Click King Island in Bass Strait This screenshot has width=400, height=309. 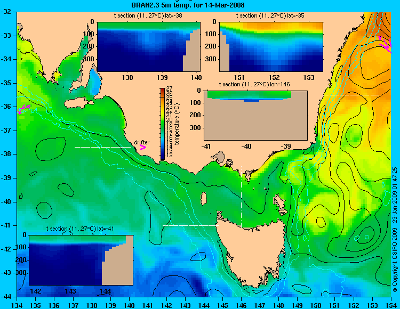[203, 199]
